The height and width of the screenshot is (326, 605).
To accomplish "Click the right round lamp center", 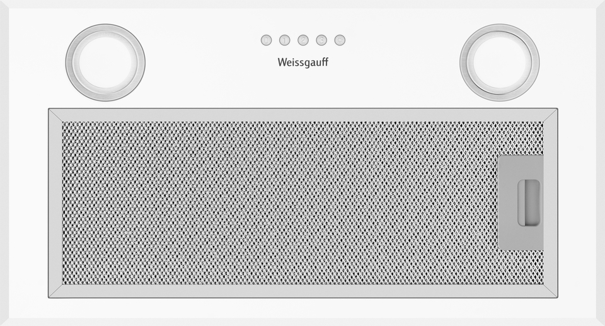I will tap(500, 62).
